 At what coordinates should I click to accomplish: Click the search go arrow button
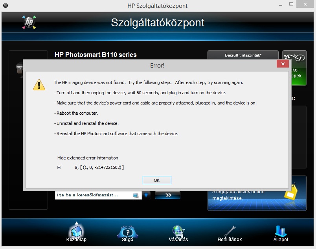[167, 195]
